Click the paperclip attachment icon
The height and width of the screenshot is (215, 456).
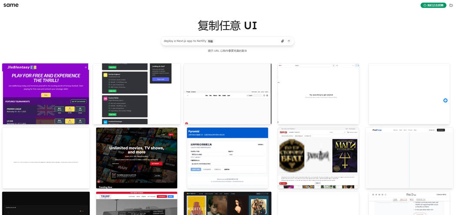(282, 41)
